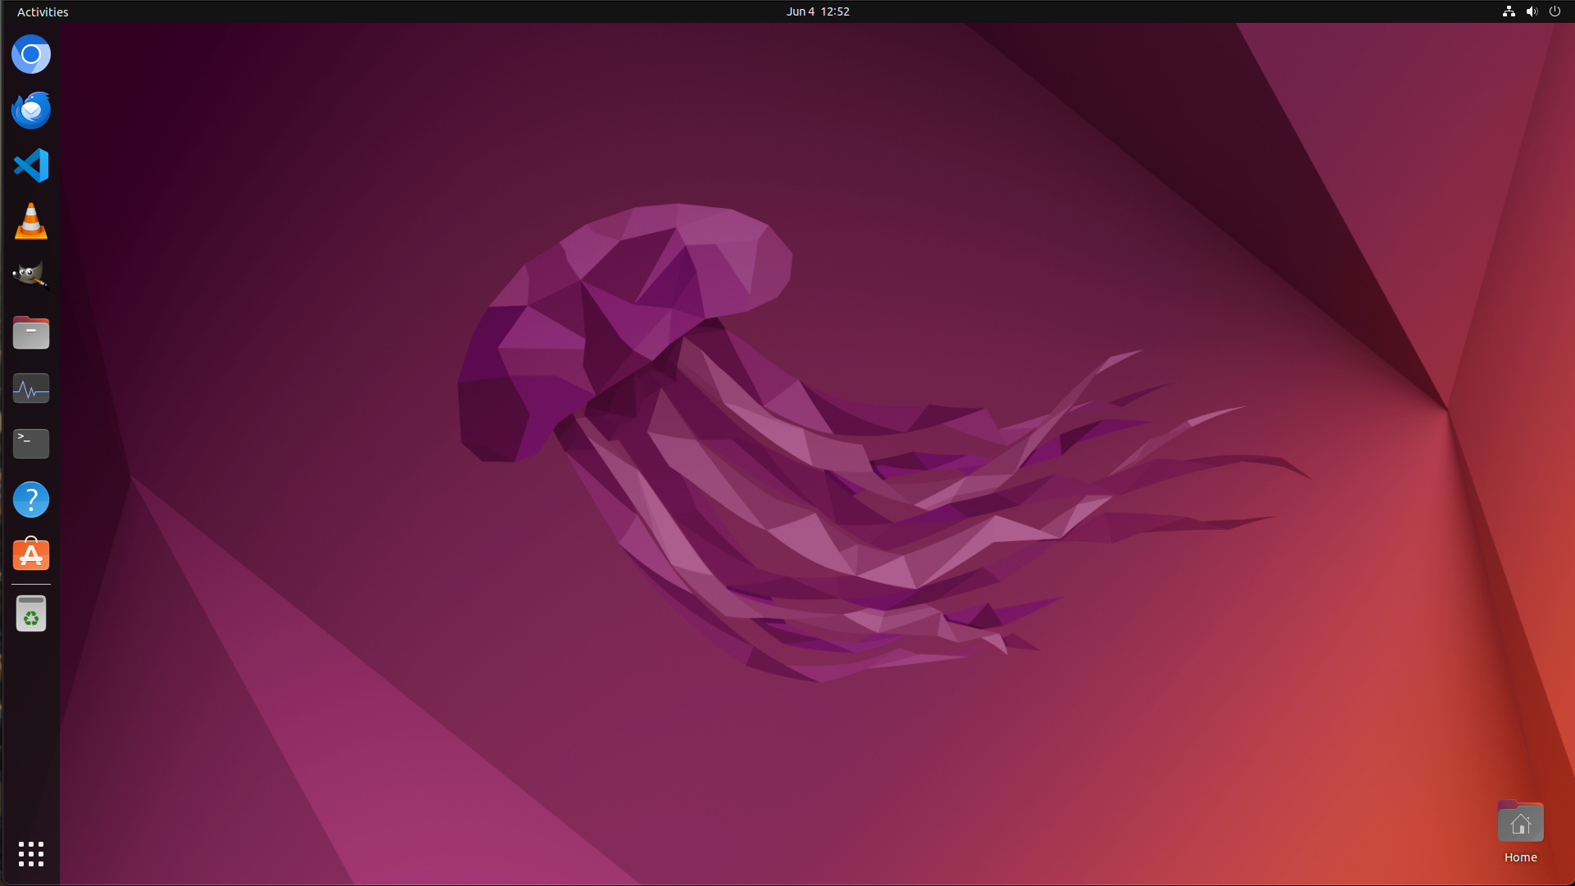The image size is (1575, 886).
Task: Open the Files application
Action: (30, 332)
